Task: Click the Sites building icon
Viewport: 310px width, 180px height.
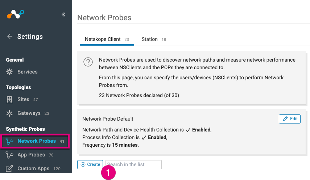Action: point(9,99)
